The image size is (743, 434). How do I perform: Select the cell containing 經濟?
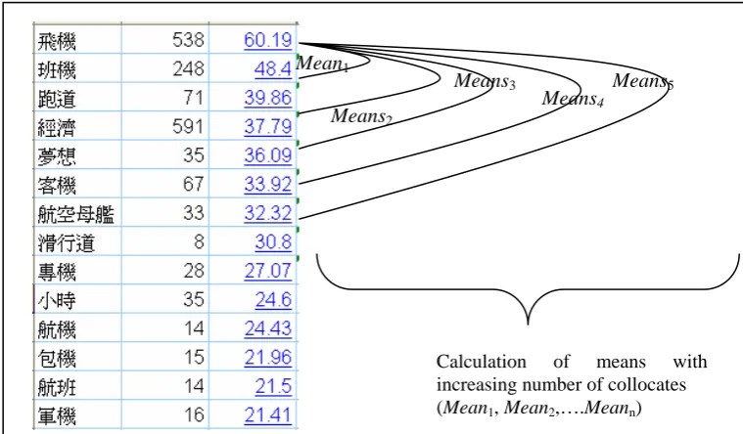77,126
